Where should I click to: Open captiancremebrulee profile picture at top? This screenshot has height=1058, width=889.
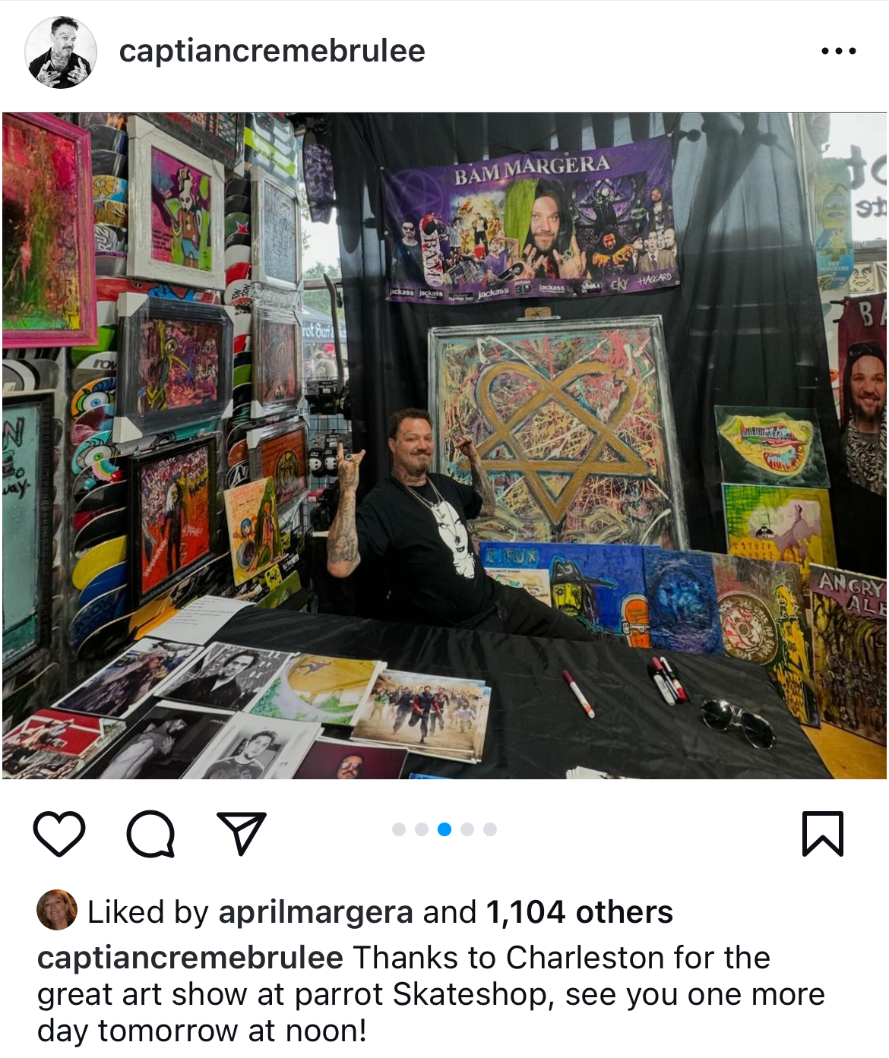point(61,52)
